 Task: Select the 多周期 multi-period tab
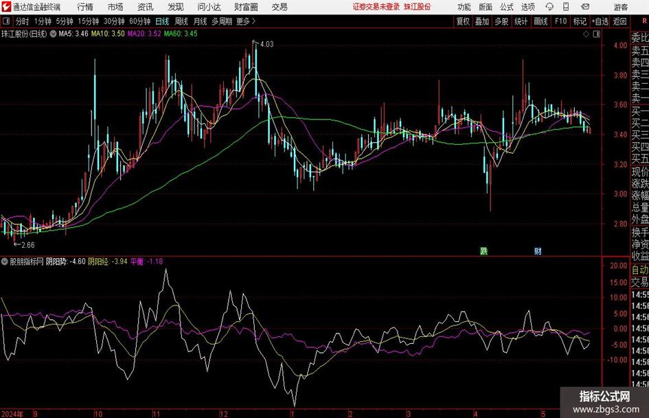pos(222,21)
